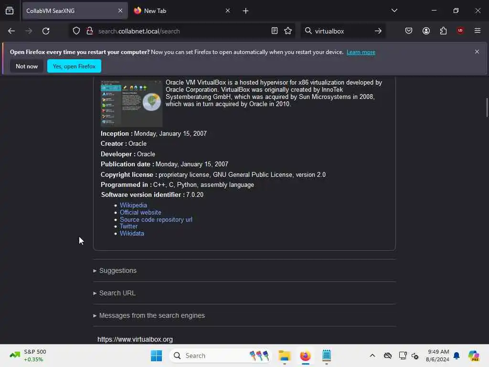Open the uBlock Origin extension icon
Viewport: 489px width, 367px height.
460,31
